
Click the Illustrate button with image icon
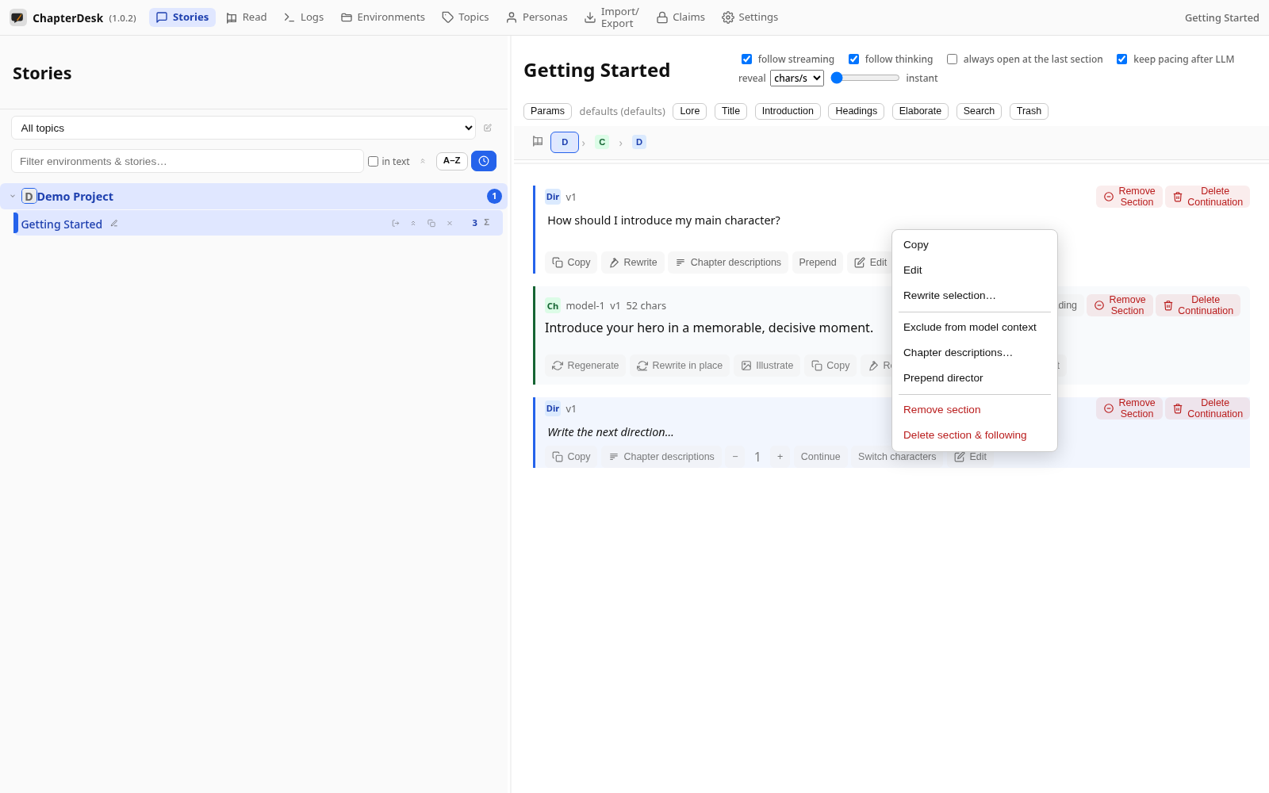click(767, 366)
